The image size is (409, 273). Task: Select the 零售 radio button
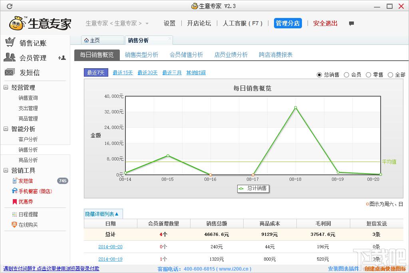(368, 75)
